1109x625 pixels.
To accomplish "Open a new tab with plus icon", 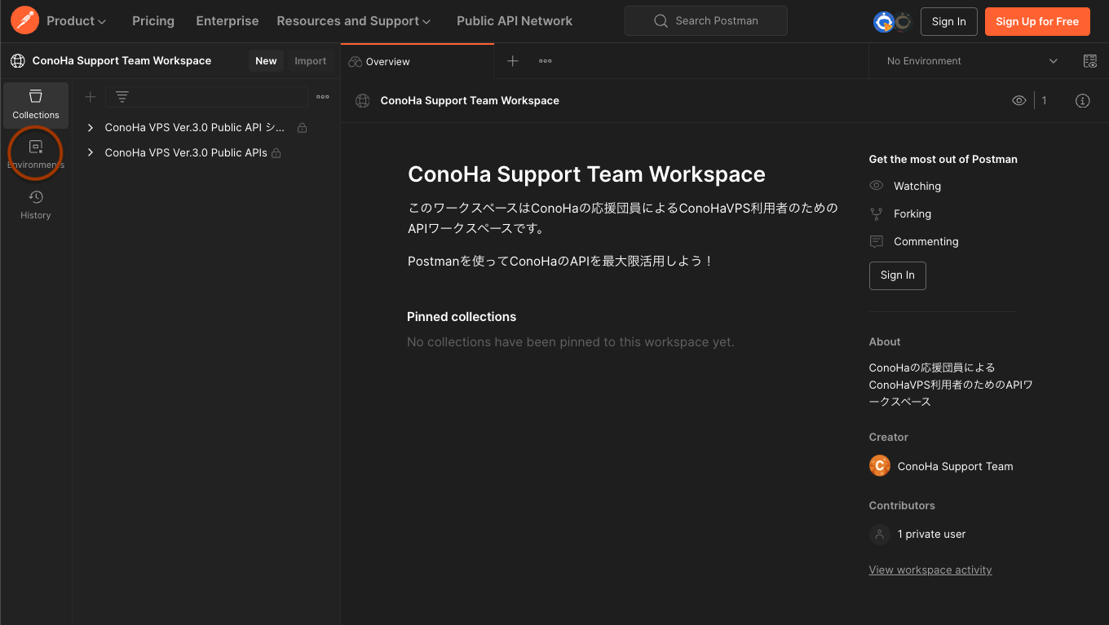I will (512, 61).
